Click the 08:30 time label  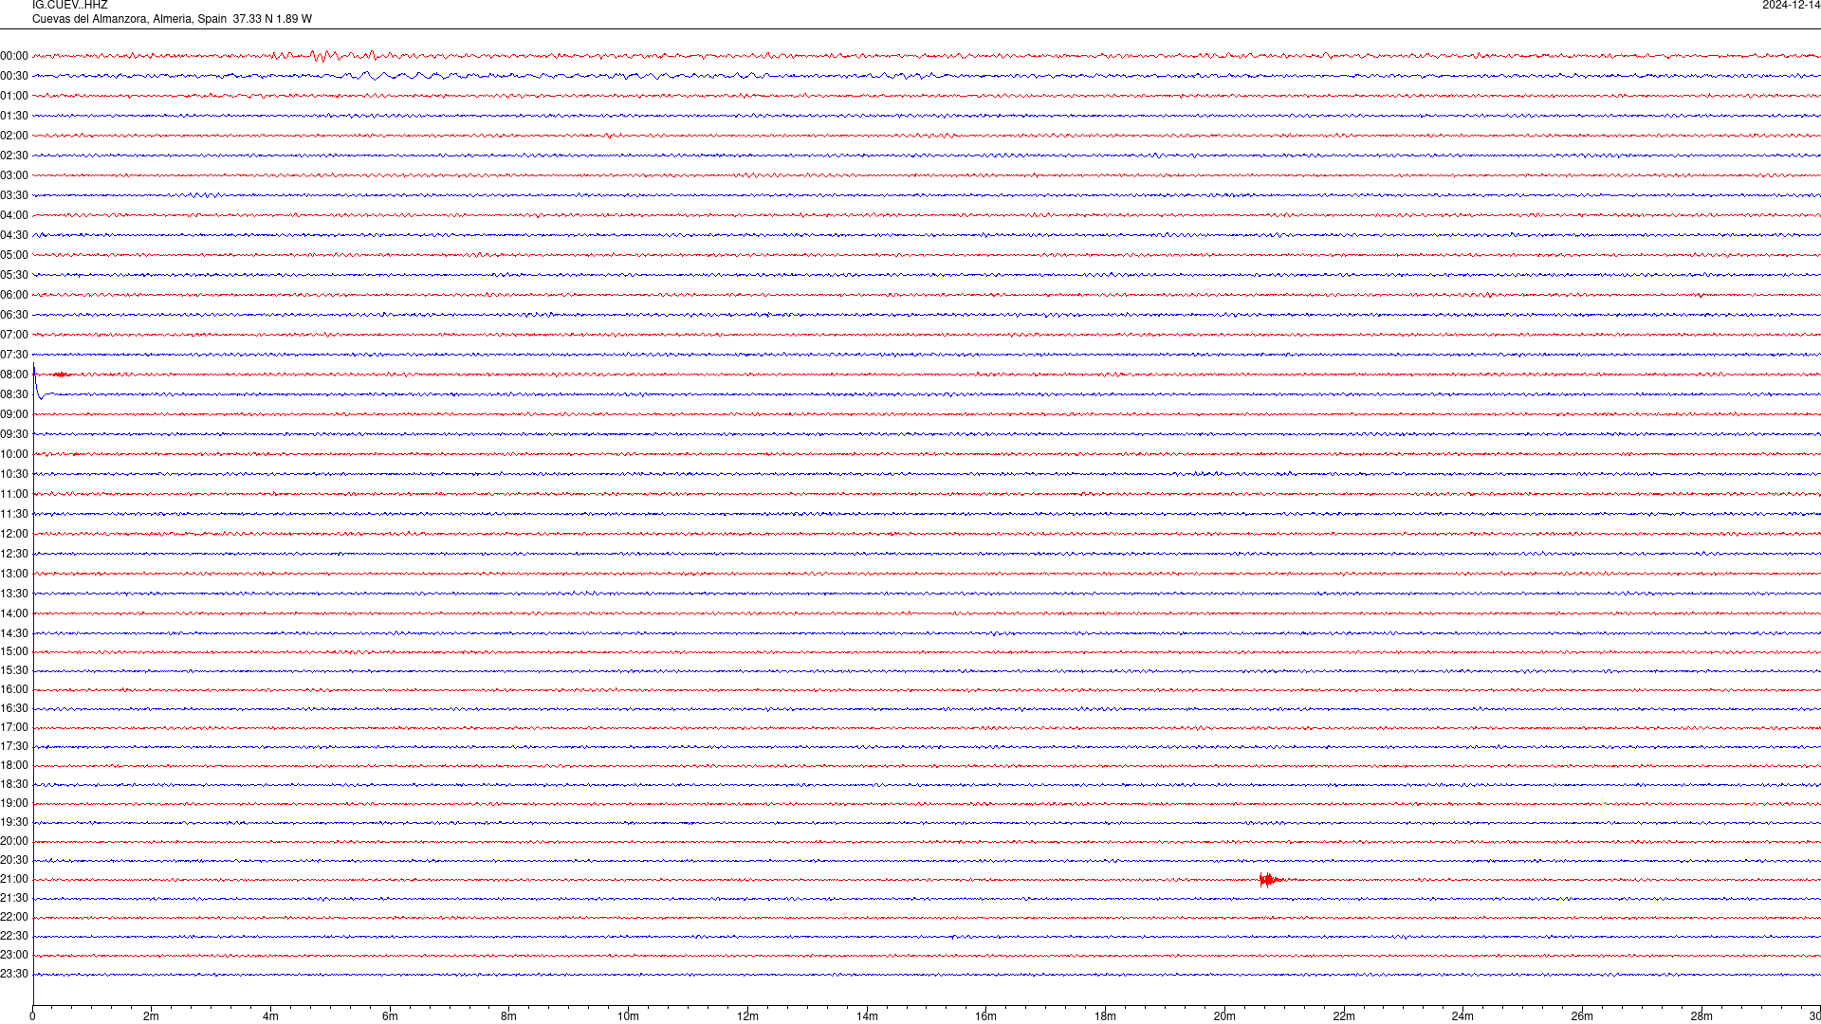point(14,394)
